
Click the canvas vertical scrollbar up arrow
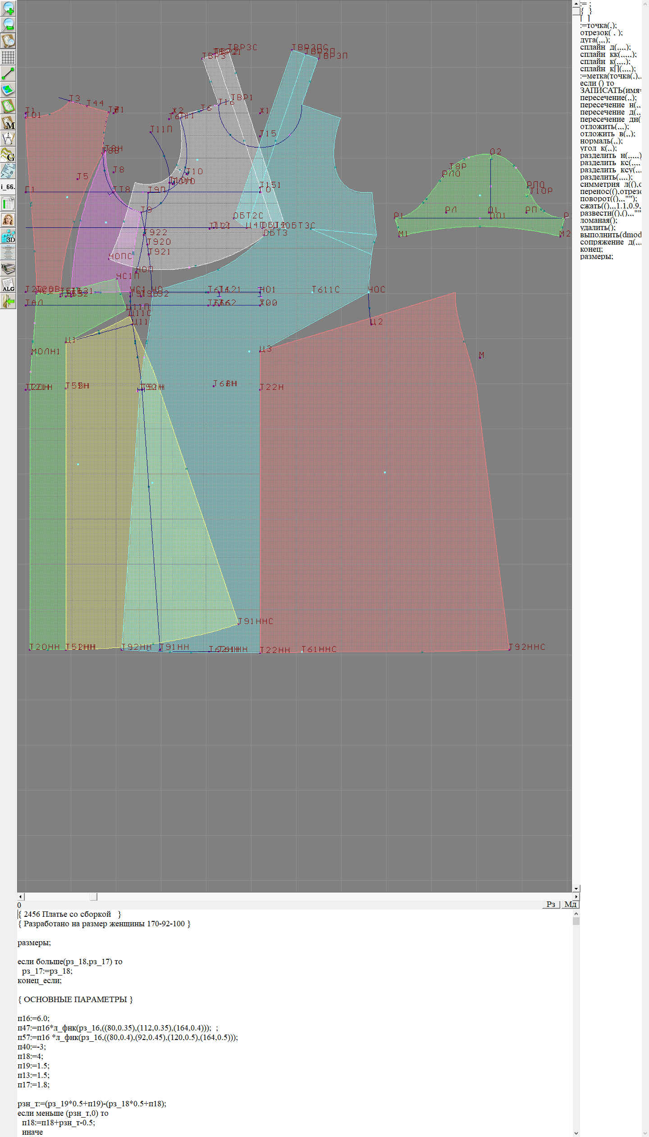pyautogui.click(x=576, y=4)
